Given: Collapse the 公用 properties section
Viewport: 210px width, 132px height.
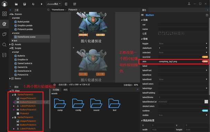Looking at the screenshot, I should click(x=142, y=20).
